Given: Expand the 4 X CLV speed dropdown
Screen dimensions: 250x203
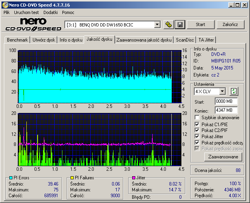Looking at the screenshot, I should (222, 92).
